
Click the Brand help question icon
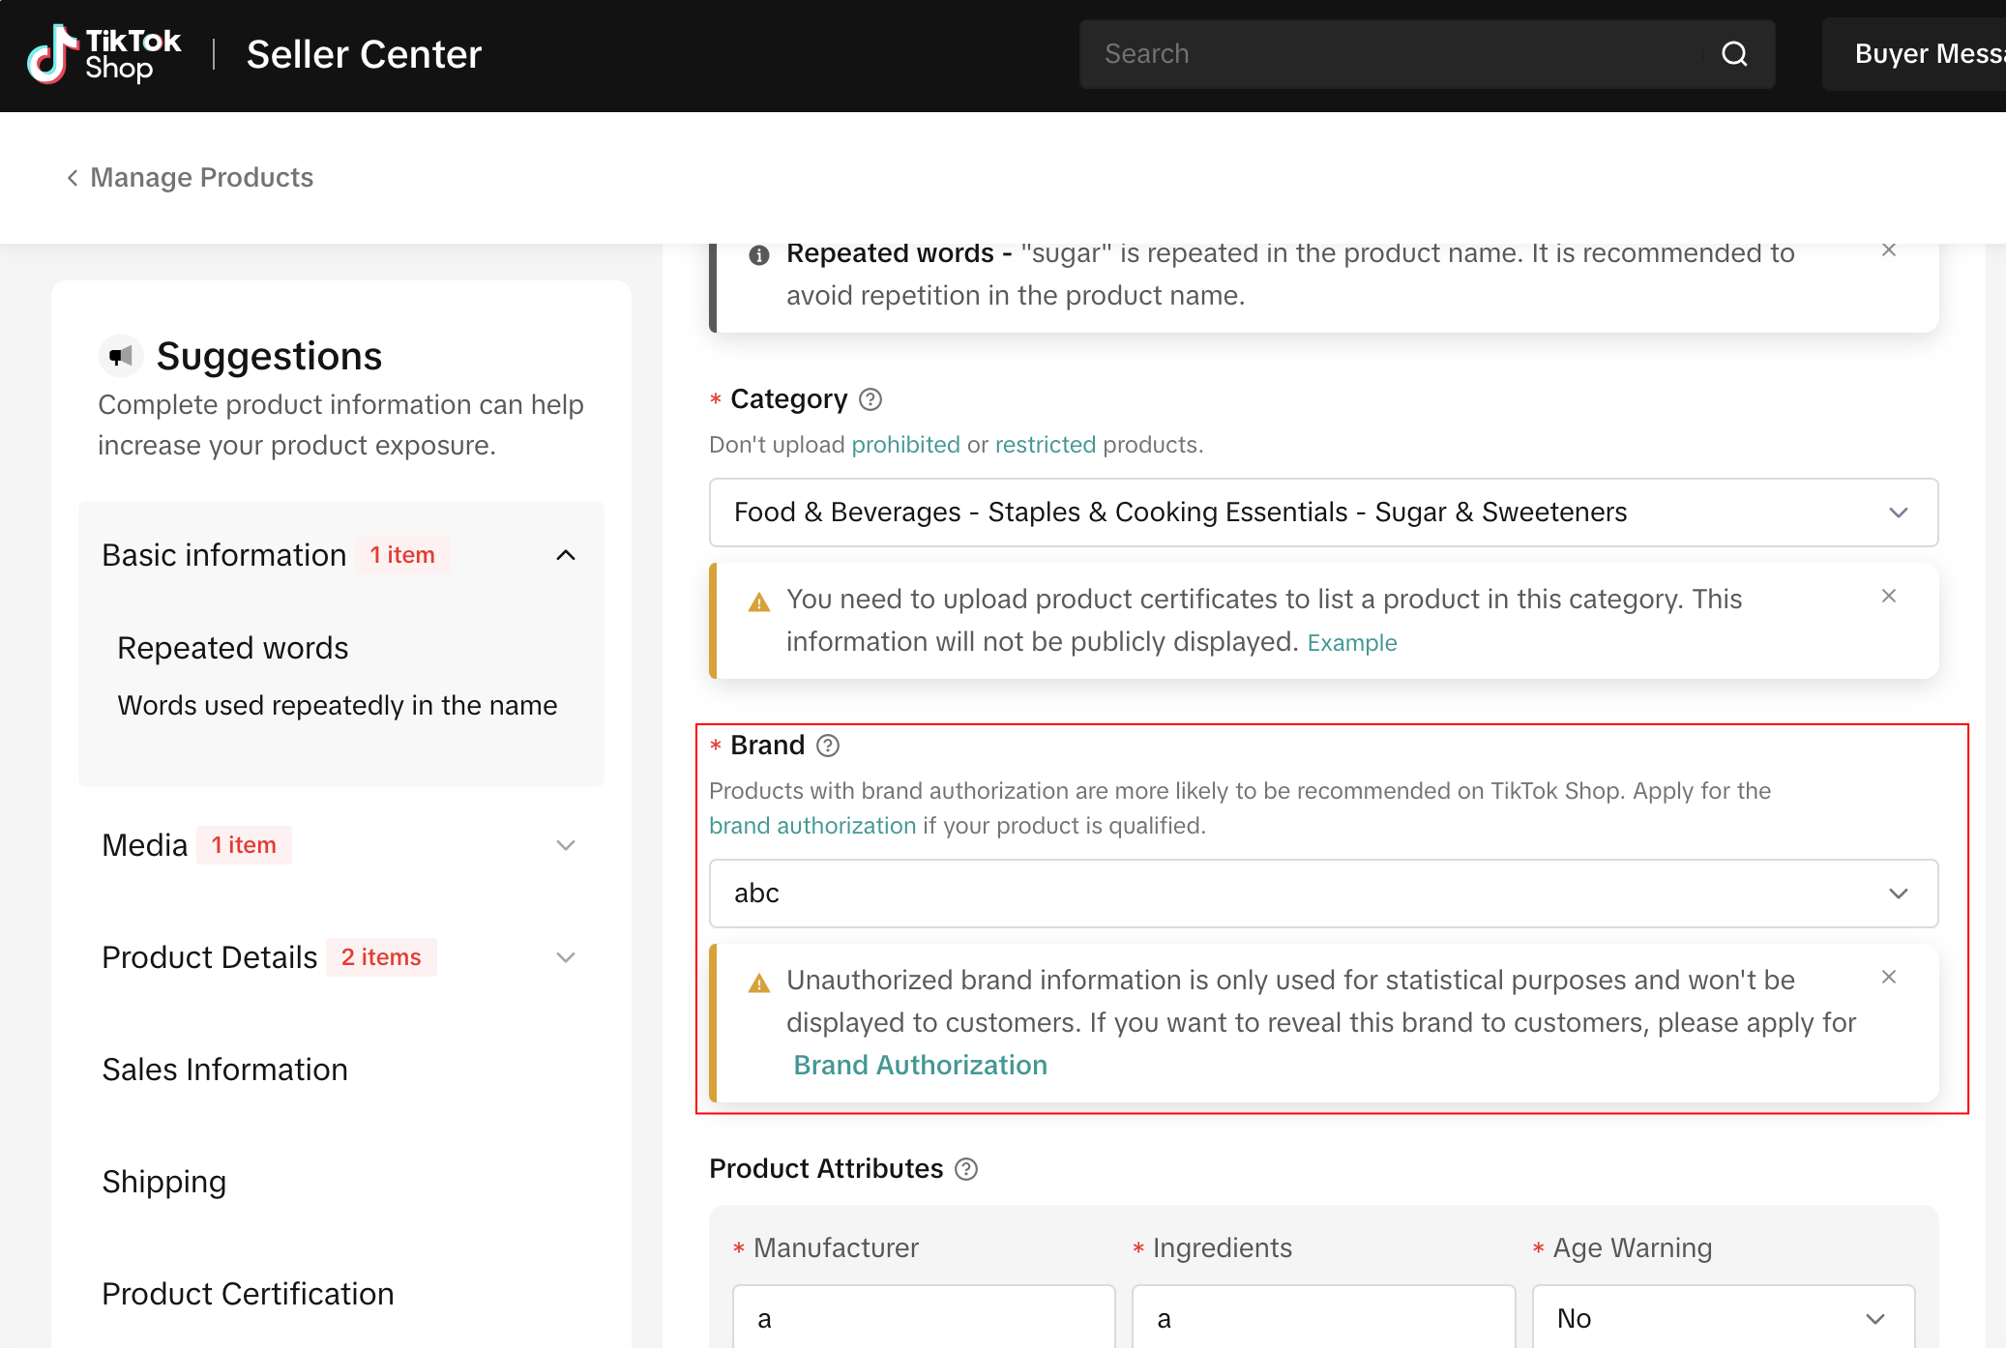828,746
